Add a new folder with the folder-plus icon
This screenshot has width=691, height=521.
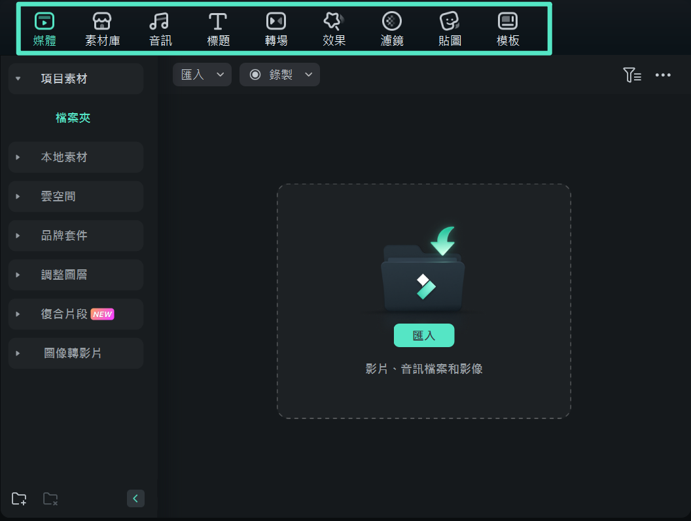(19, 499)
